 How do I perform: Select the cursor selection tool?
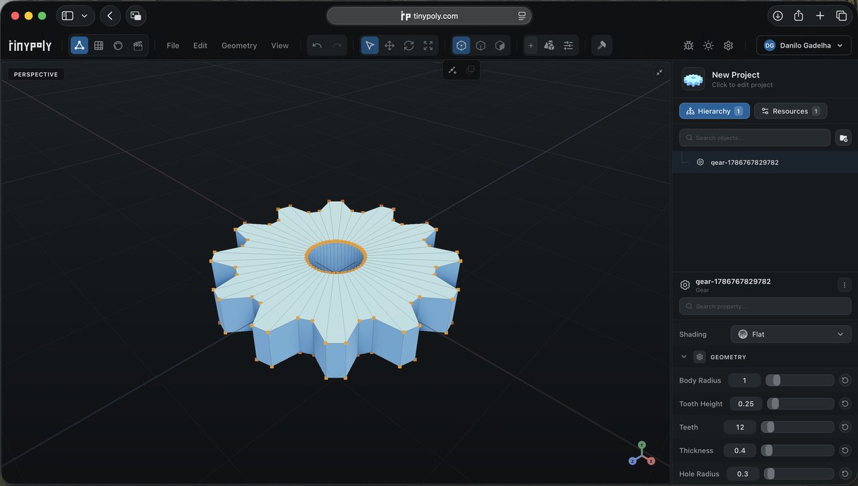369,46
